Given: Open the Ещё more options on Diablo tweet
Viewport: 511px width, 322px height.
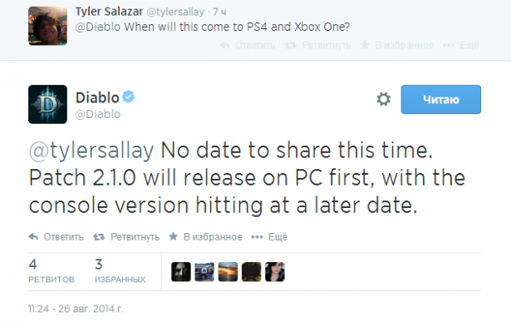Looking at the screenshot, I should pos(269,237).
